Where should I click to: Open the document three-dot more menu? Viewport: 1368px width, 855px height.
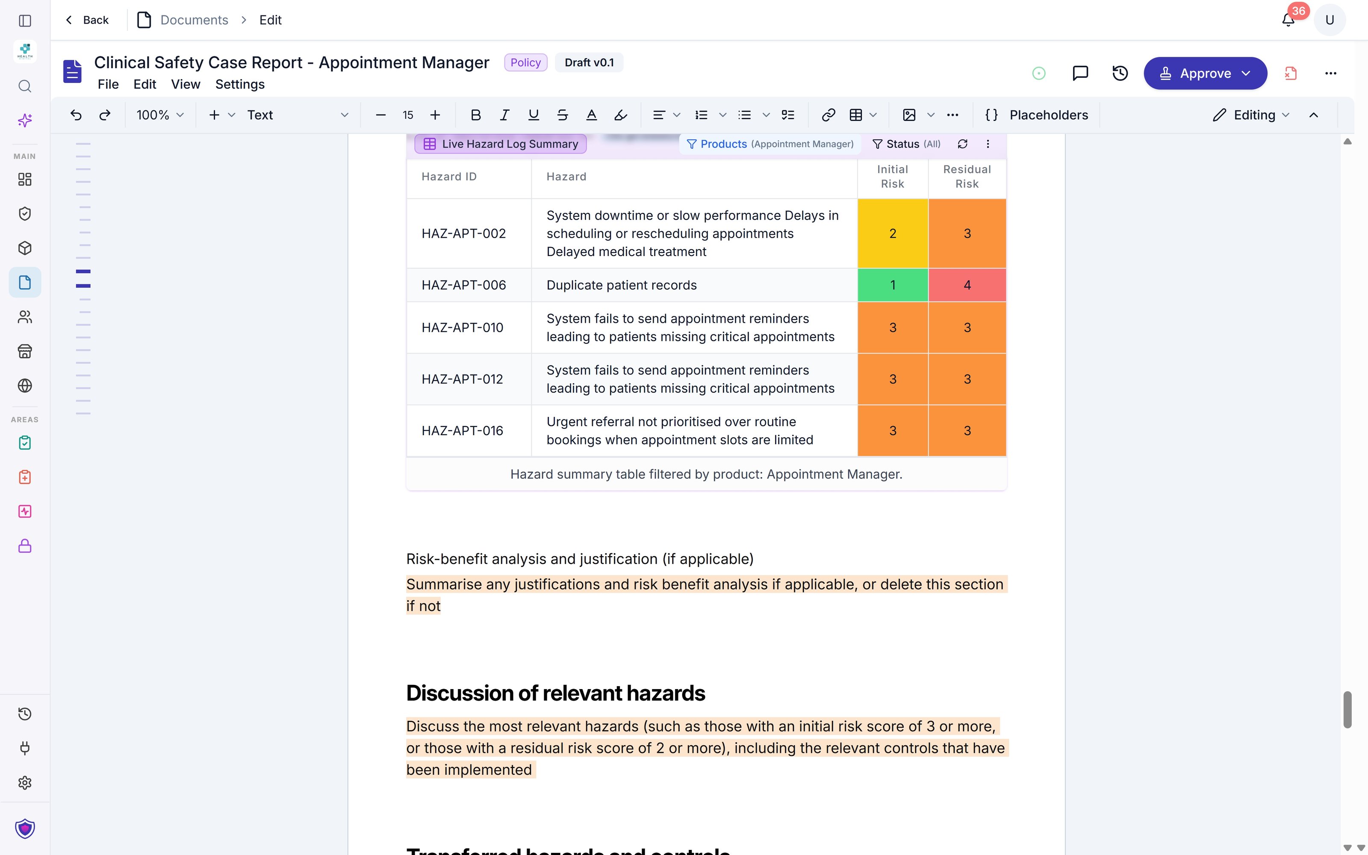tap(1331, 73)
